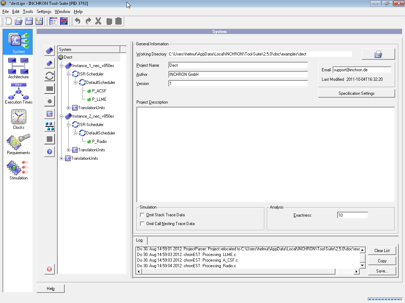Collapse ISR-Scheduler under Instance_1
Image resolution: width=405 pixels, height=303 pixels.
pyautogui.click(x=69, y=74)
